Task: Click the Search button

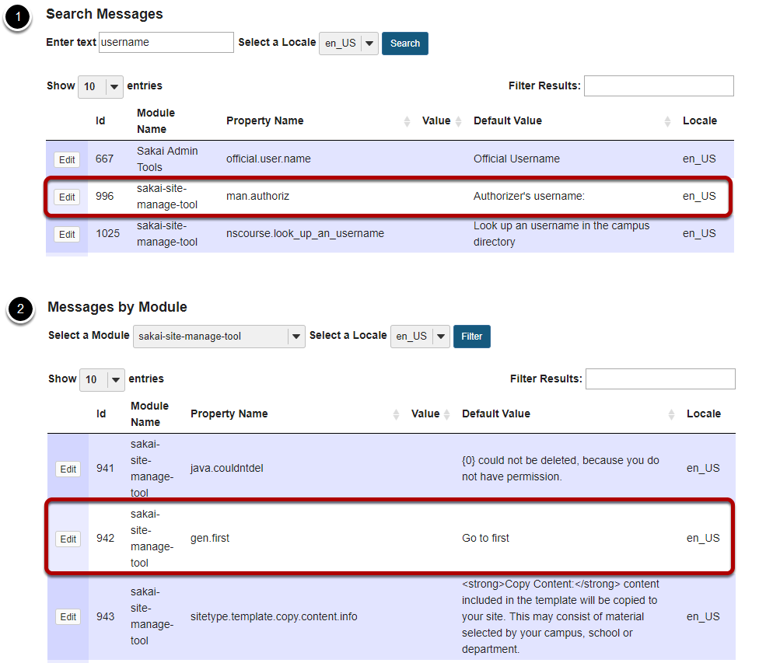Action: pyautogui.click(x=404, y=44)
